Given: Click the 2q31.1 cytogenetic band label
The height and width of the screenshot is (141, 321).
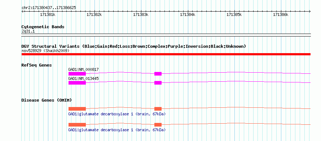Looking at the screenshot, I should tap(28, 31).
